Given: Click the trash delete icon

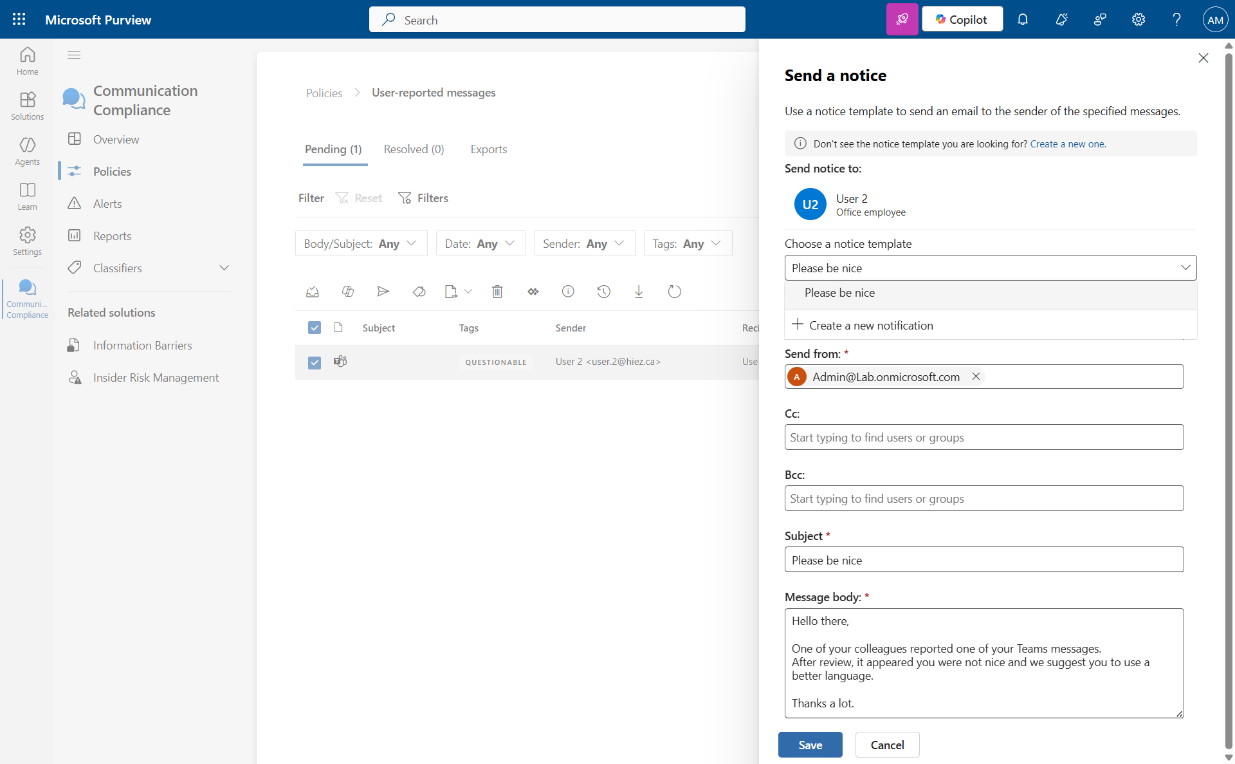Looking at the screenshot, I should point(497,292).
